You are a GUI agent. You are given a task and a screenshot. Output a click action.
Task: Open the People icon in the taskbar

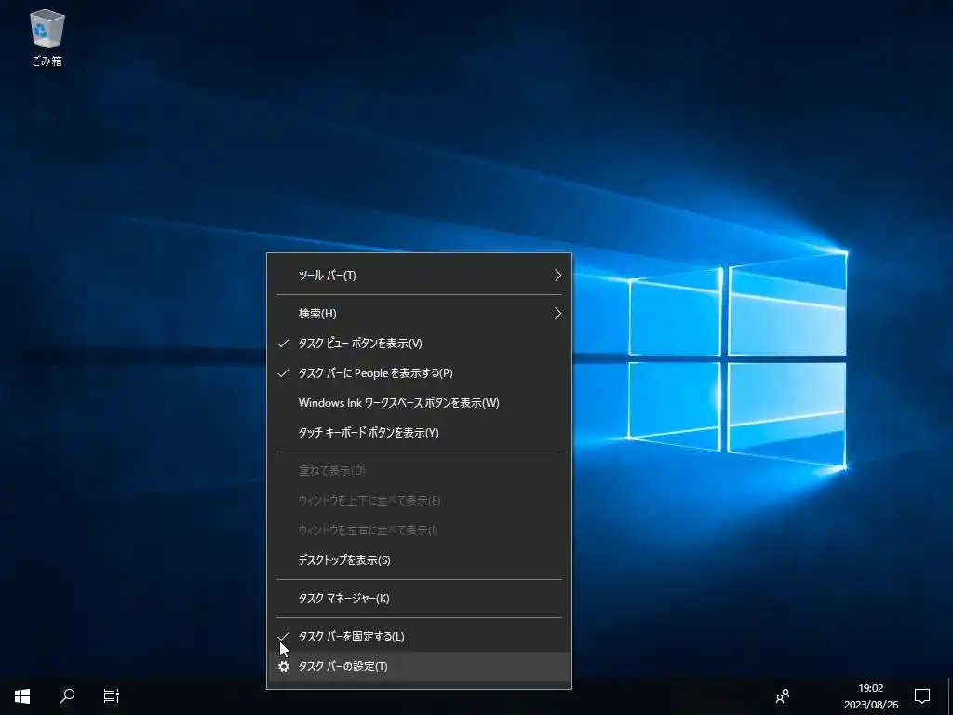(x=783, y=695)
